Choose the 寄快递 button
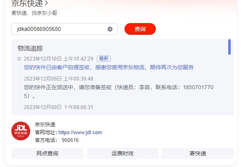 tap(197, 153)
